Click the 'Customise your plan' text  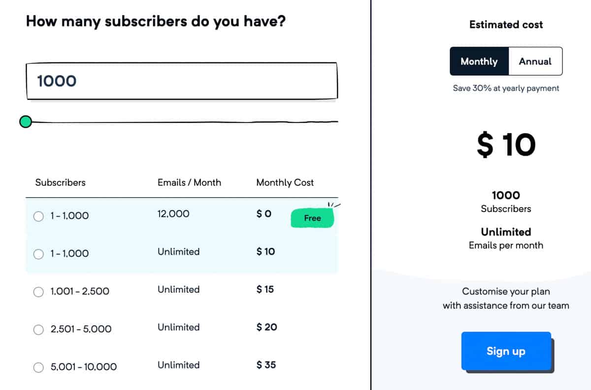(x=506, y=291)
